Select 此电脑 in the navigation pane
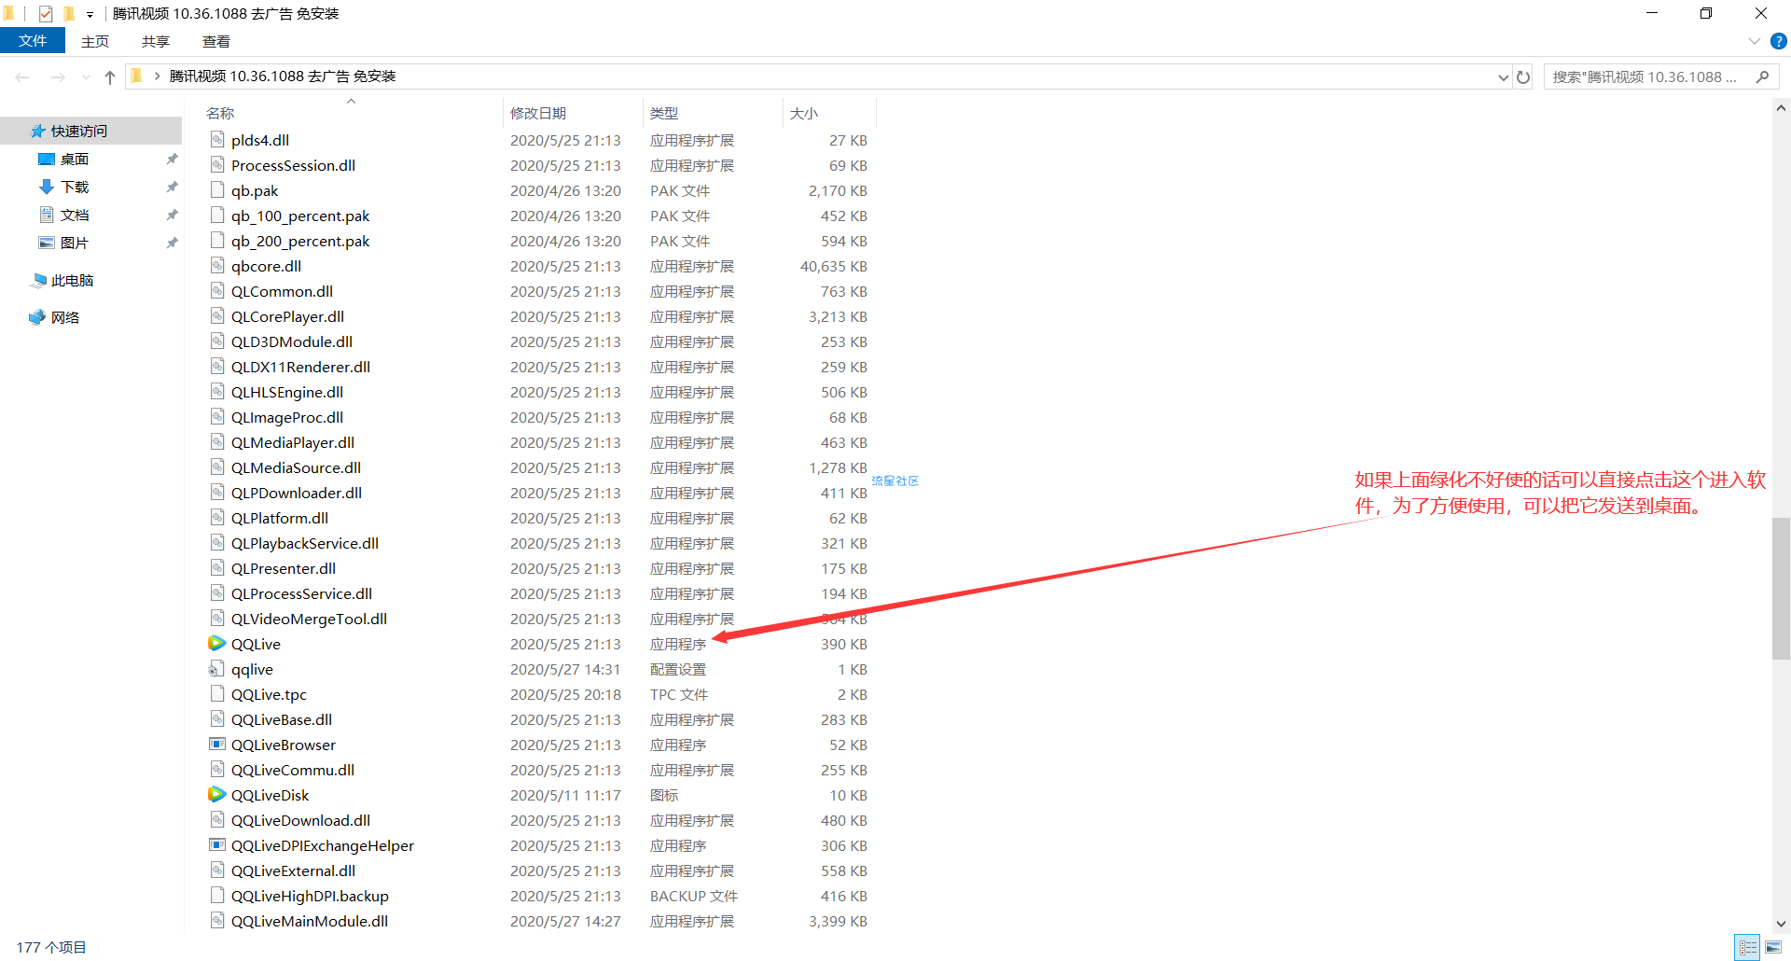1791x961 pixels. 72,281
